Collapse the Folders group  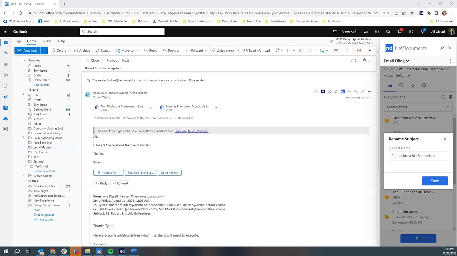25,90
